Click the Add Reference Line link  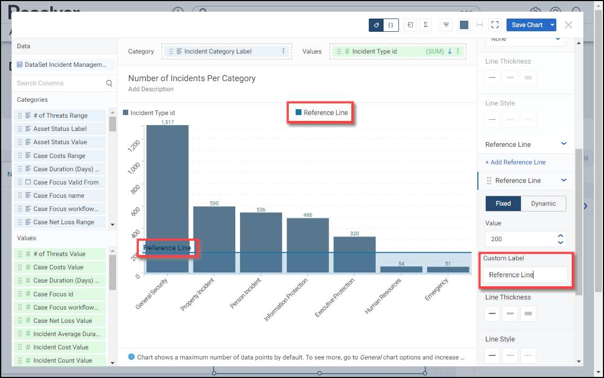(515, 162)
